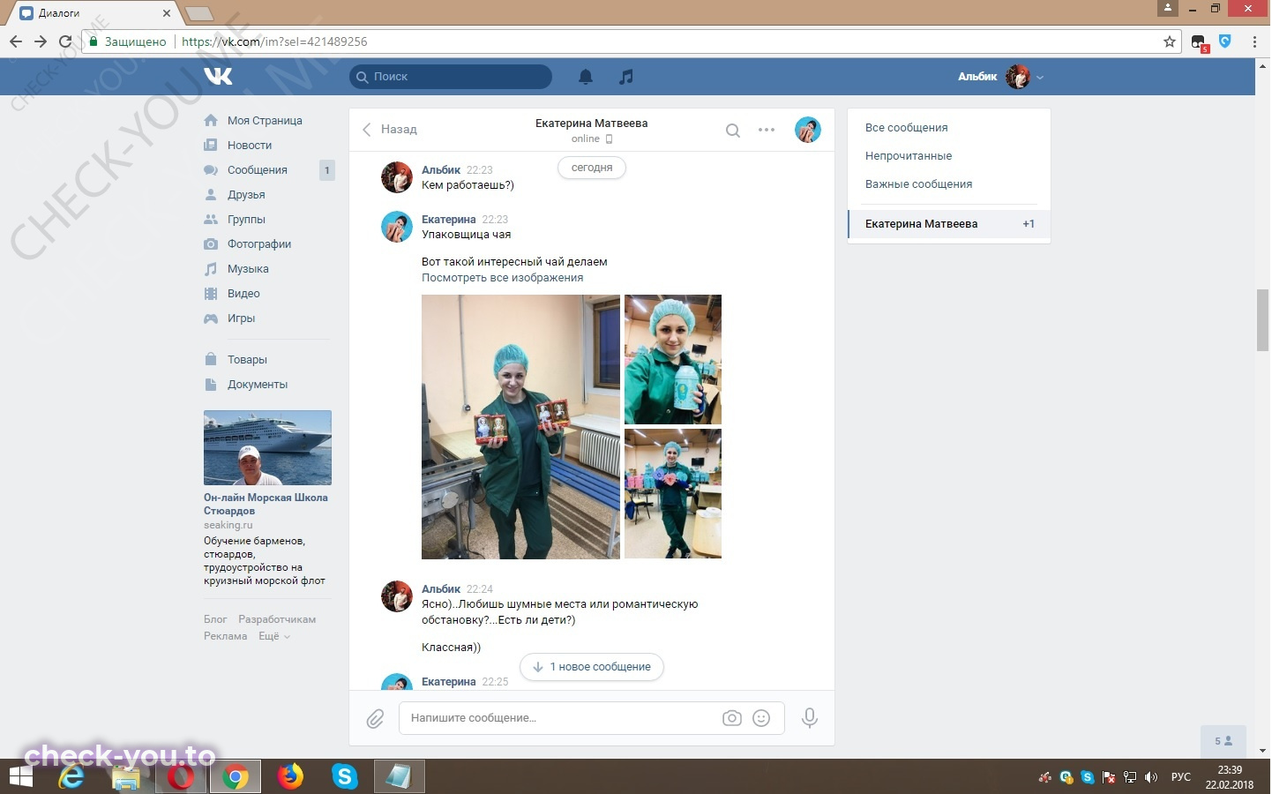Screen dimensions: 1272x794
Task: Click Екатерина name on 22:23 message
Action: 448,220
